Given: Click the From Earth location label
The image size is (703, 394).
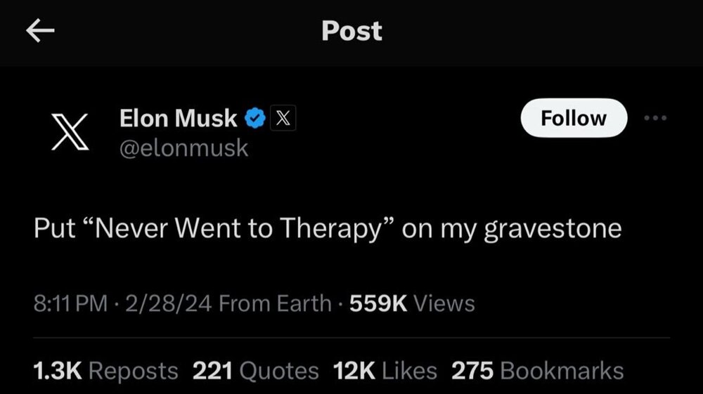Looking at the screenshot, I should pyautogui.click(x=276, y=303).
